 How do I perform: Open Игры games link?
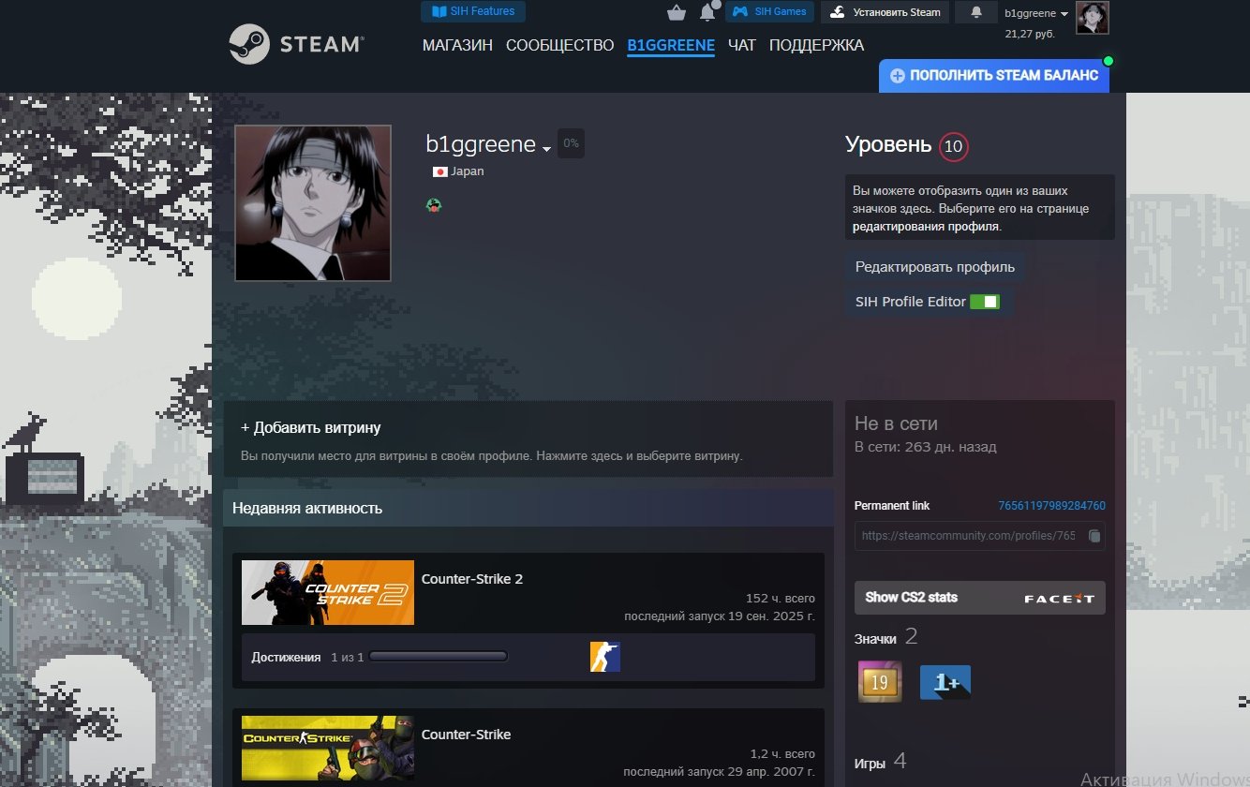870,764
